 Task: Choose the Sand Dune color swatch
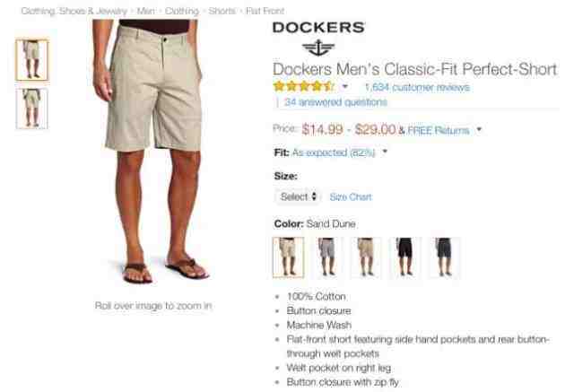point(288,257)
